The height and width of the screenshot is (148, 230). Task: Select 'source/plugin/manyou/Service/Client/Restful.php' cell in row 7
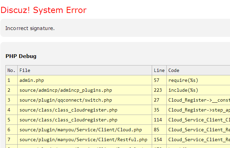pos(85,139)
